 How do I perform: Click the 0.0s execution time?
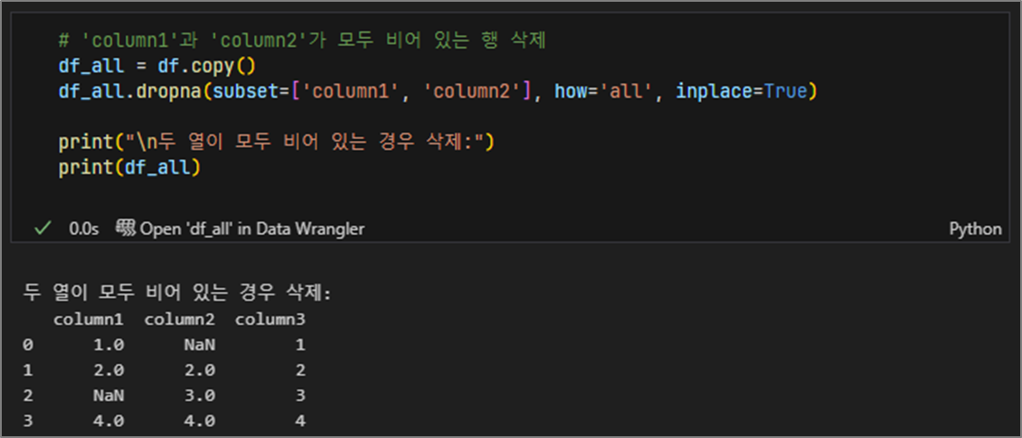(x=83, y=229)
